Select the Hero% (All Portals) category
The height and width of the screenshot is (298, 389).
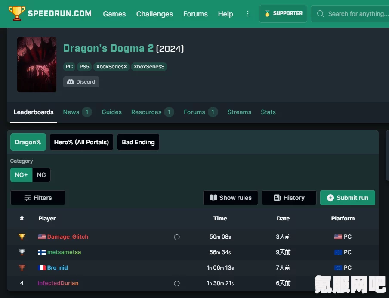(81, 142)
